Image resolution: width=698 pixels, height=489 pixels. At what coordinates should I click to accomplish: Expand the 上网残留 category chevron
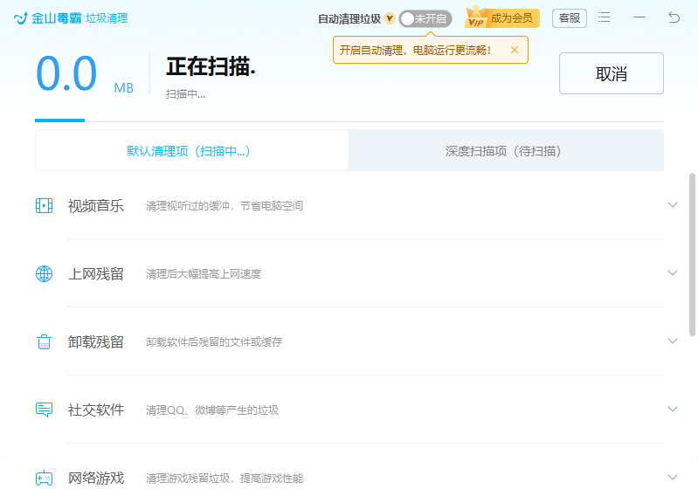672,273
